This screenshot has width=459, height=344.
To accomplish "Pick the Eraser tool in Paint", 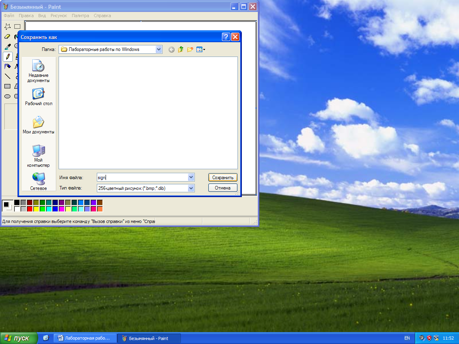I will tap(8, 37).
